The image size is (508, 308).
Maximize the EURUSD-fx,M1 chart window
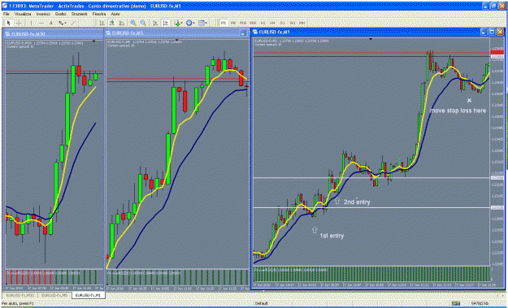click(x=492, y=32)
